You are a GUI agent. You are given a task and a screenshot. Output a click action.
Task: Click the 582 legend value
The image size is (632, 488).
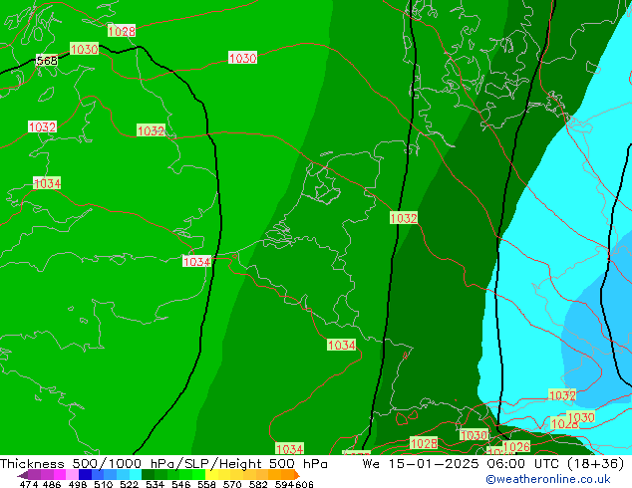coord(258,484)
